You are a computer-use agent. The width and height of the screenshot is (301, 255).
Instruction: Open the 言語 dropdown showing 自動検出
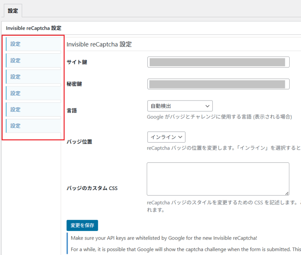pos(180,106)
